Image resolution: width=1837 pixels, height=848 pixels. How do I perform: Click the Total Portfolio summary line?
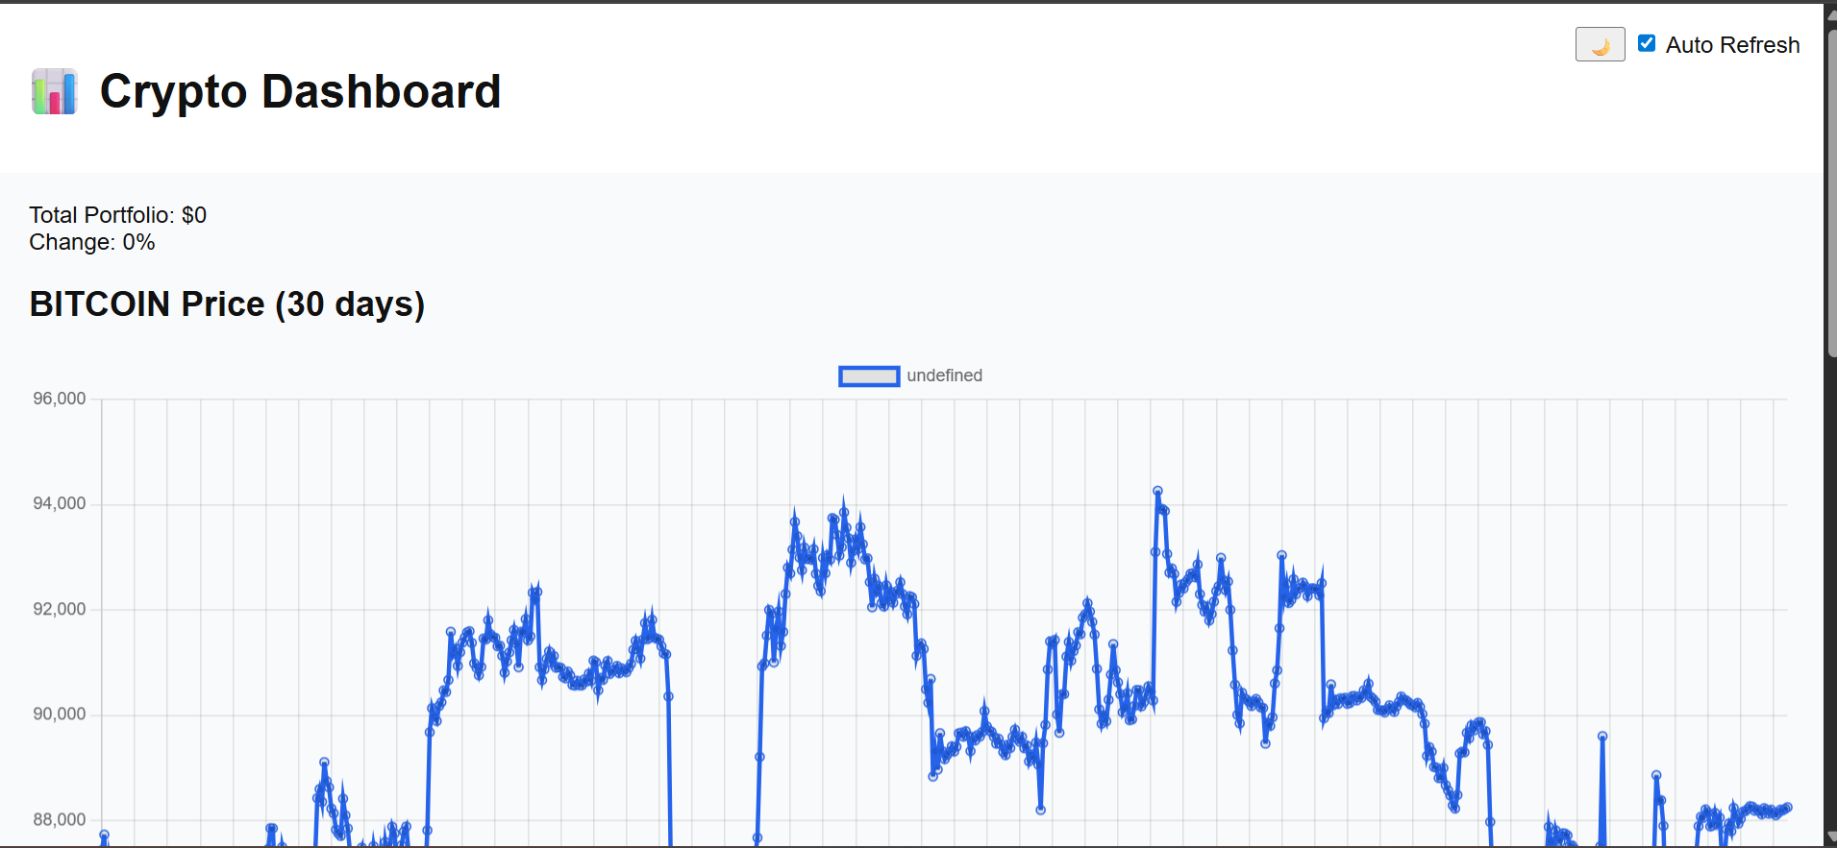[x=117, y=215]
